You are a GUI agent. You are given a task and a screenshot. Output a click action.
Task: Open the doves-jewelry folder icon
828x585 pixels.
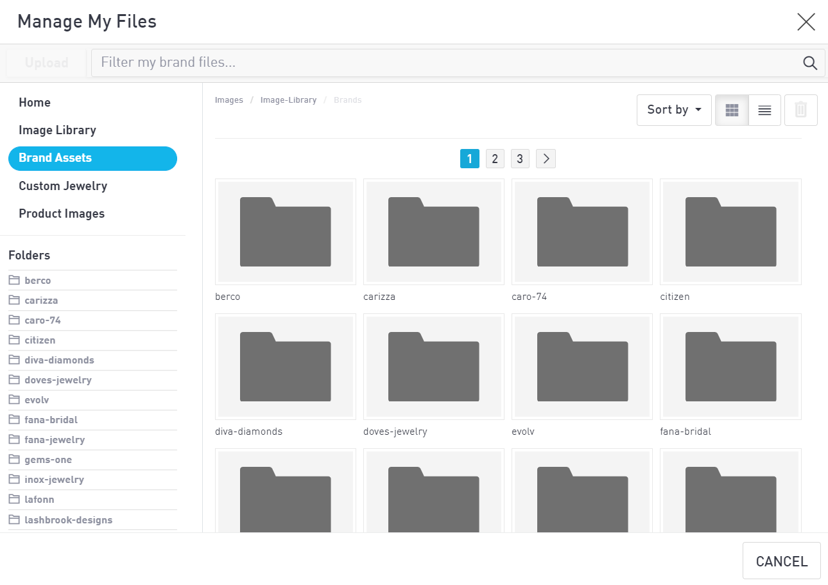[x=434, y=367]
